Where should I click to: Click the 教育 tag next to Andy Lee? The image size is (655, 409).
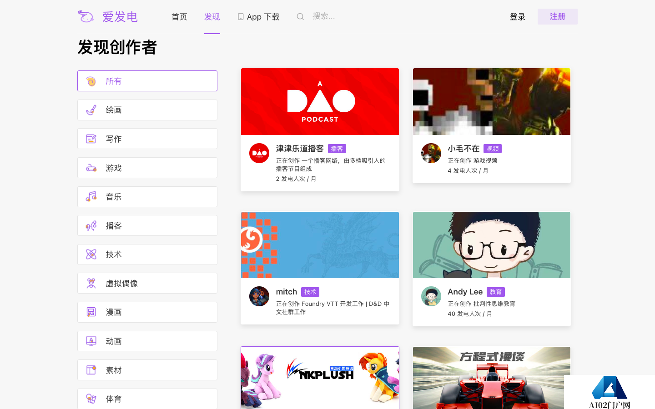(496, 292)
